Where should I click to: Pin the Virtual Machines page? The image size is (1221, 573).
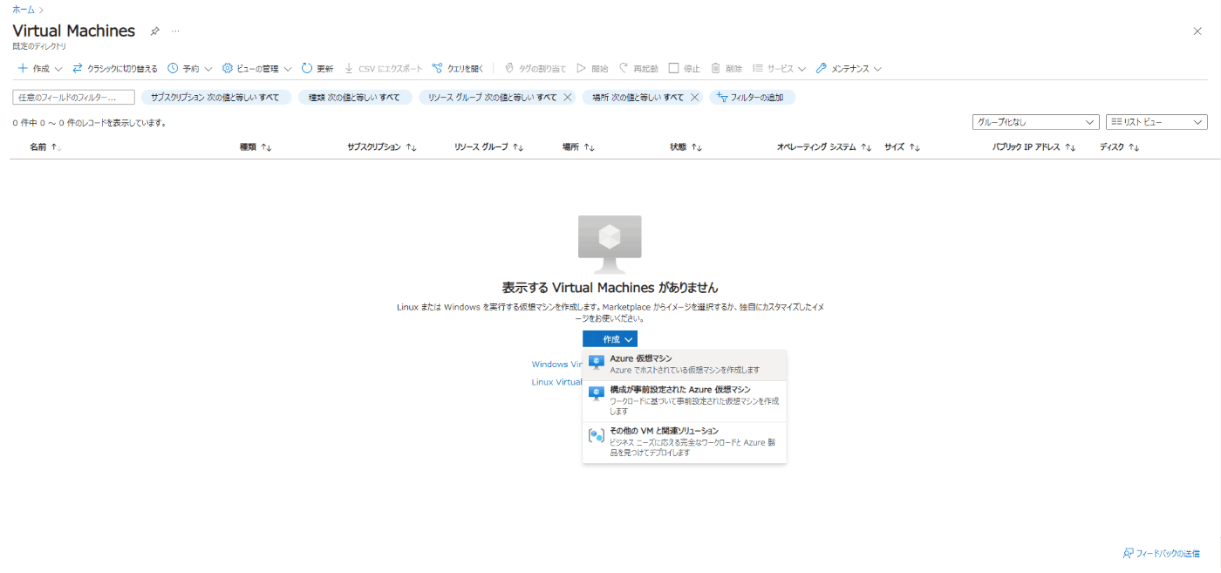pos(155,31)
